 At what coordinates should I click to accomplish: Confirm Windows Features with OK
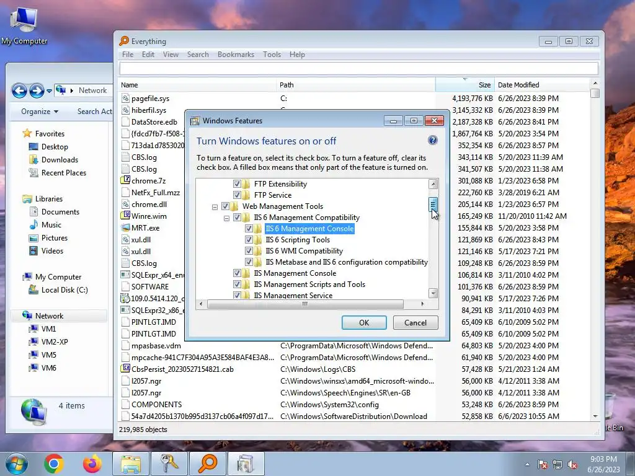pos(364,322)
